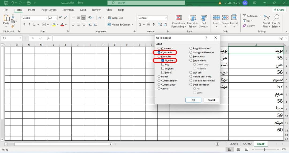
Task: Switch to the Data tab
Action: 83,10
